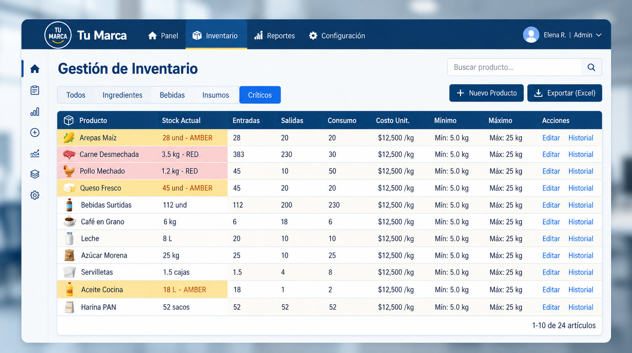Viewport: 632px width, 353px height.
Task: Click Editar for Leche row
Action: 551,238
